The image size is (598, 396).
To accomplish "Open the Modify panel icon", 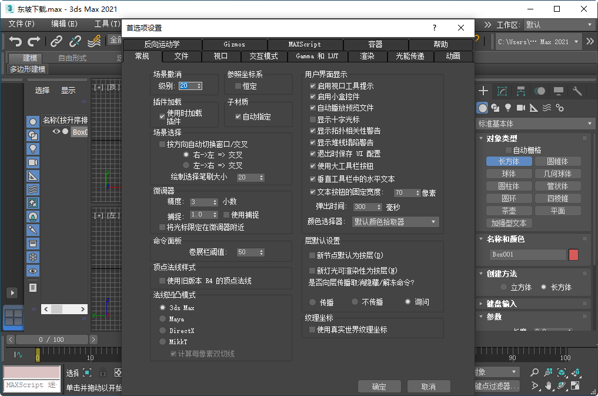I will point(501,91).
